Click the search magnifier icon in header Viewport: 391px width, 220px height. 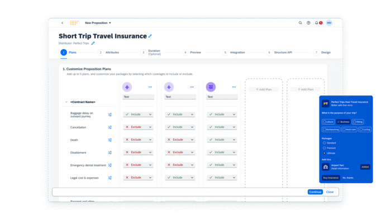tap(301, 23)
